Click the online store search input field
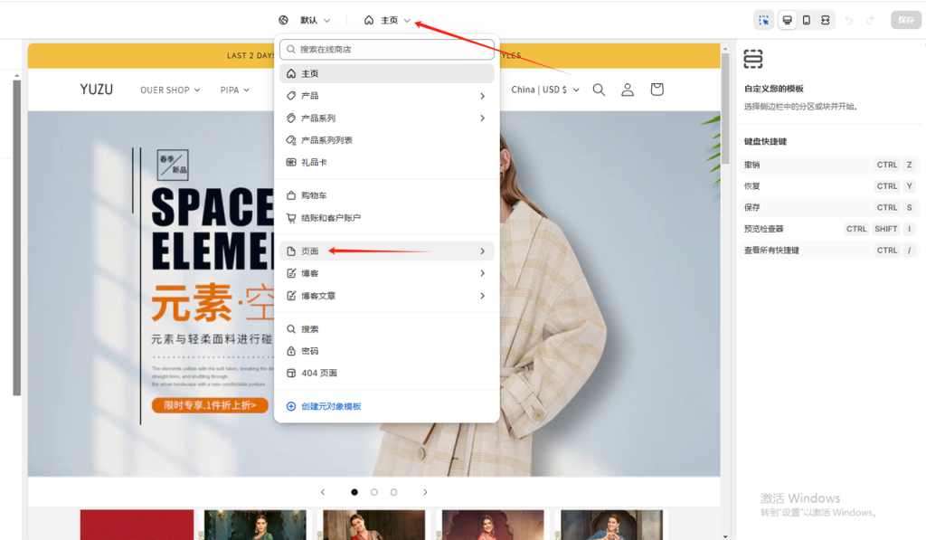Viewport: 926px width, 540px height. (387, 50)
